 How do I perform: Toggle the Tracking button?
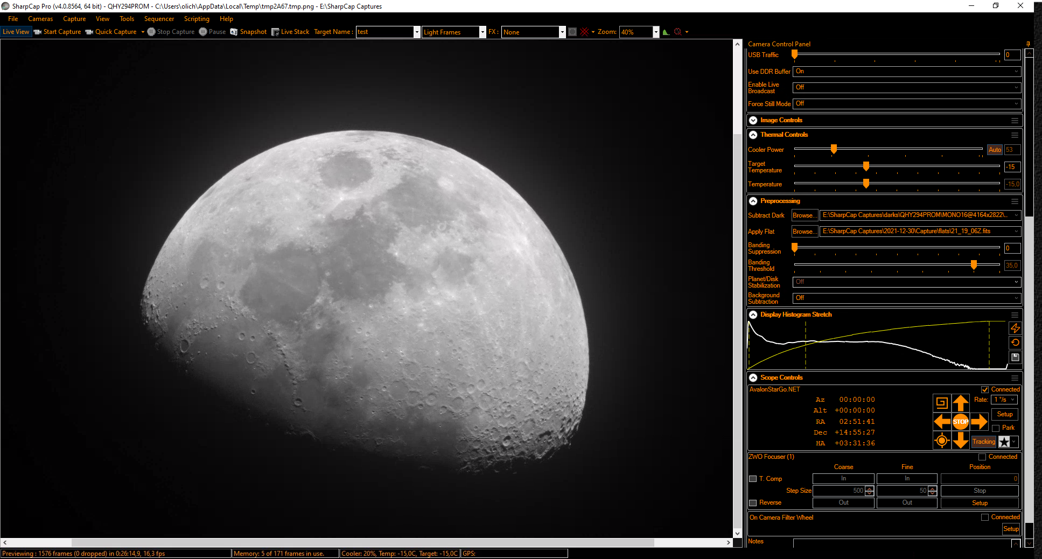click(983, 442)
